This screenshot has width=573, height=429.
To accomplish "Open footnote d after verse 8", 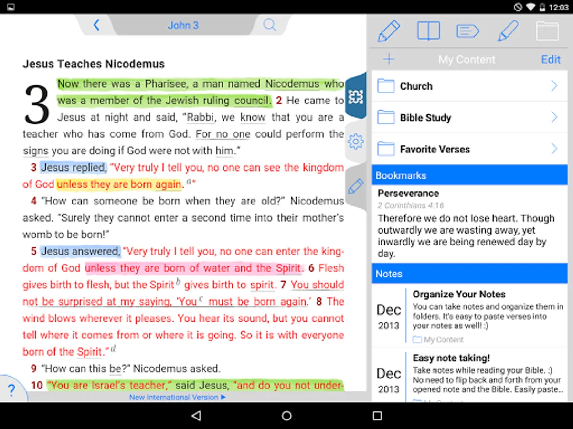I will click(x=113, y=349).
